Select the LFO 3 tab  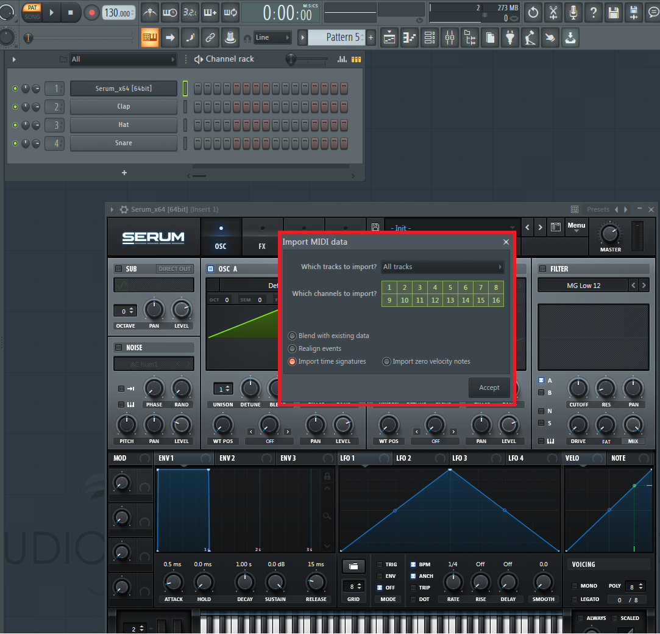[460, 458]
